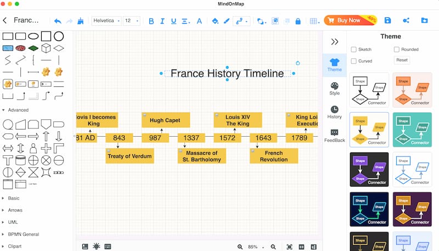The width and height of the screenshot is (439, 251).
Task: Select the 1337 year box
Action: [192, 138]
